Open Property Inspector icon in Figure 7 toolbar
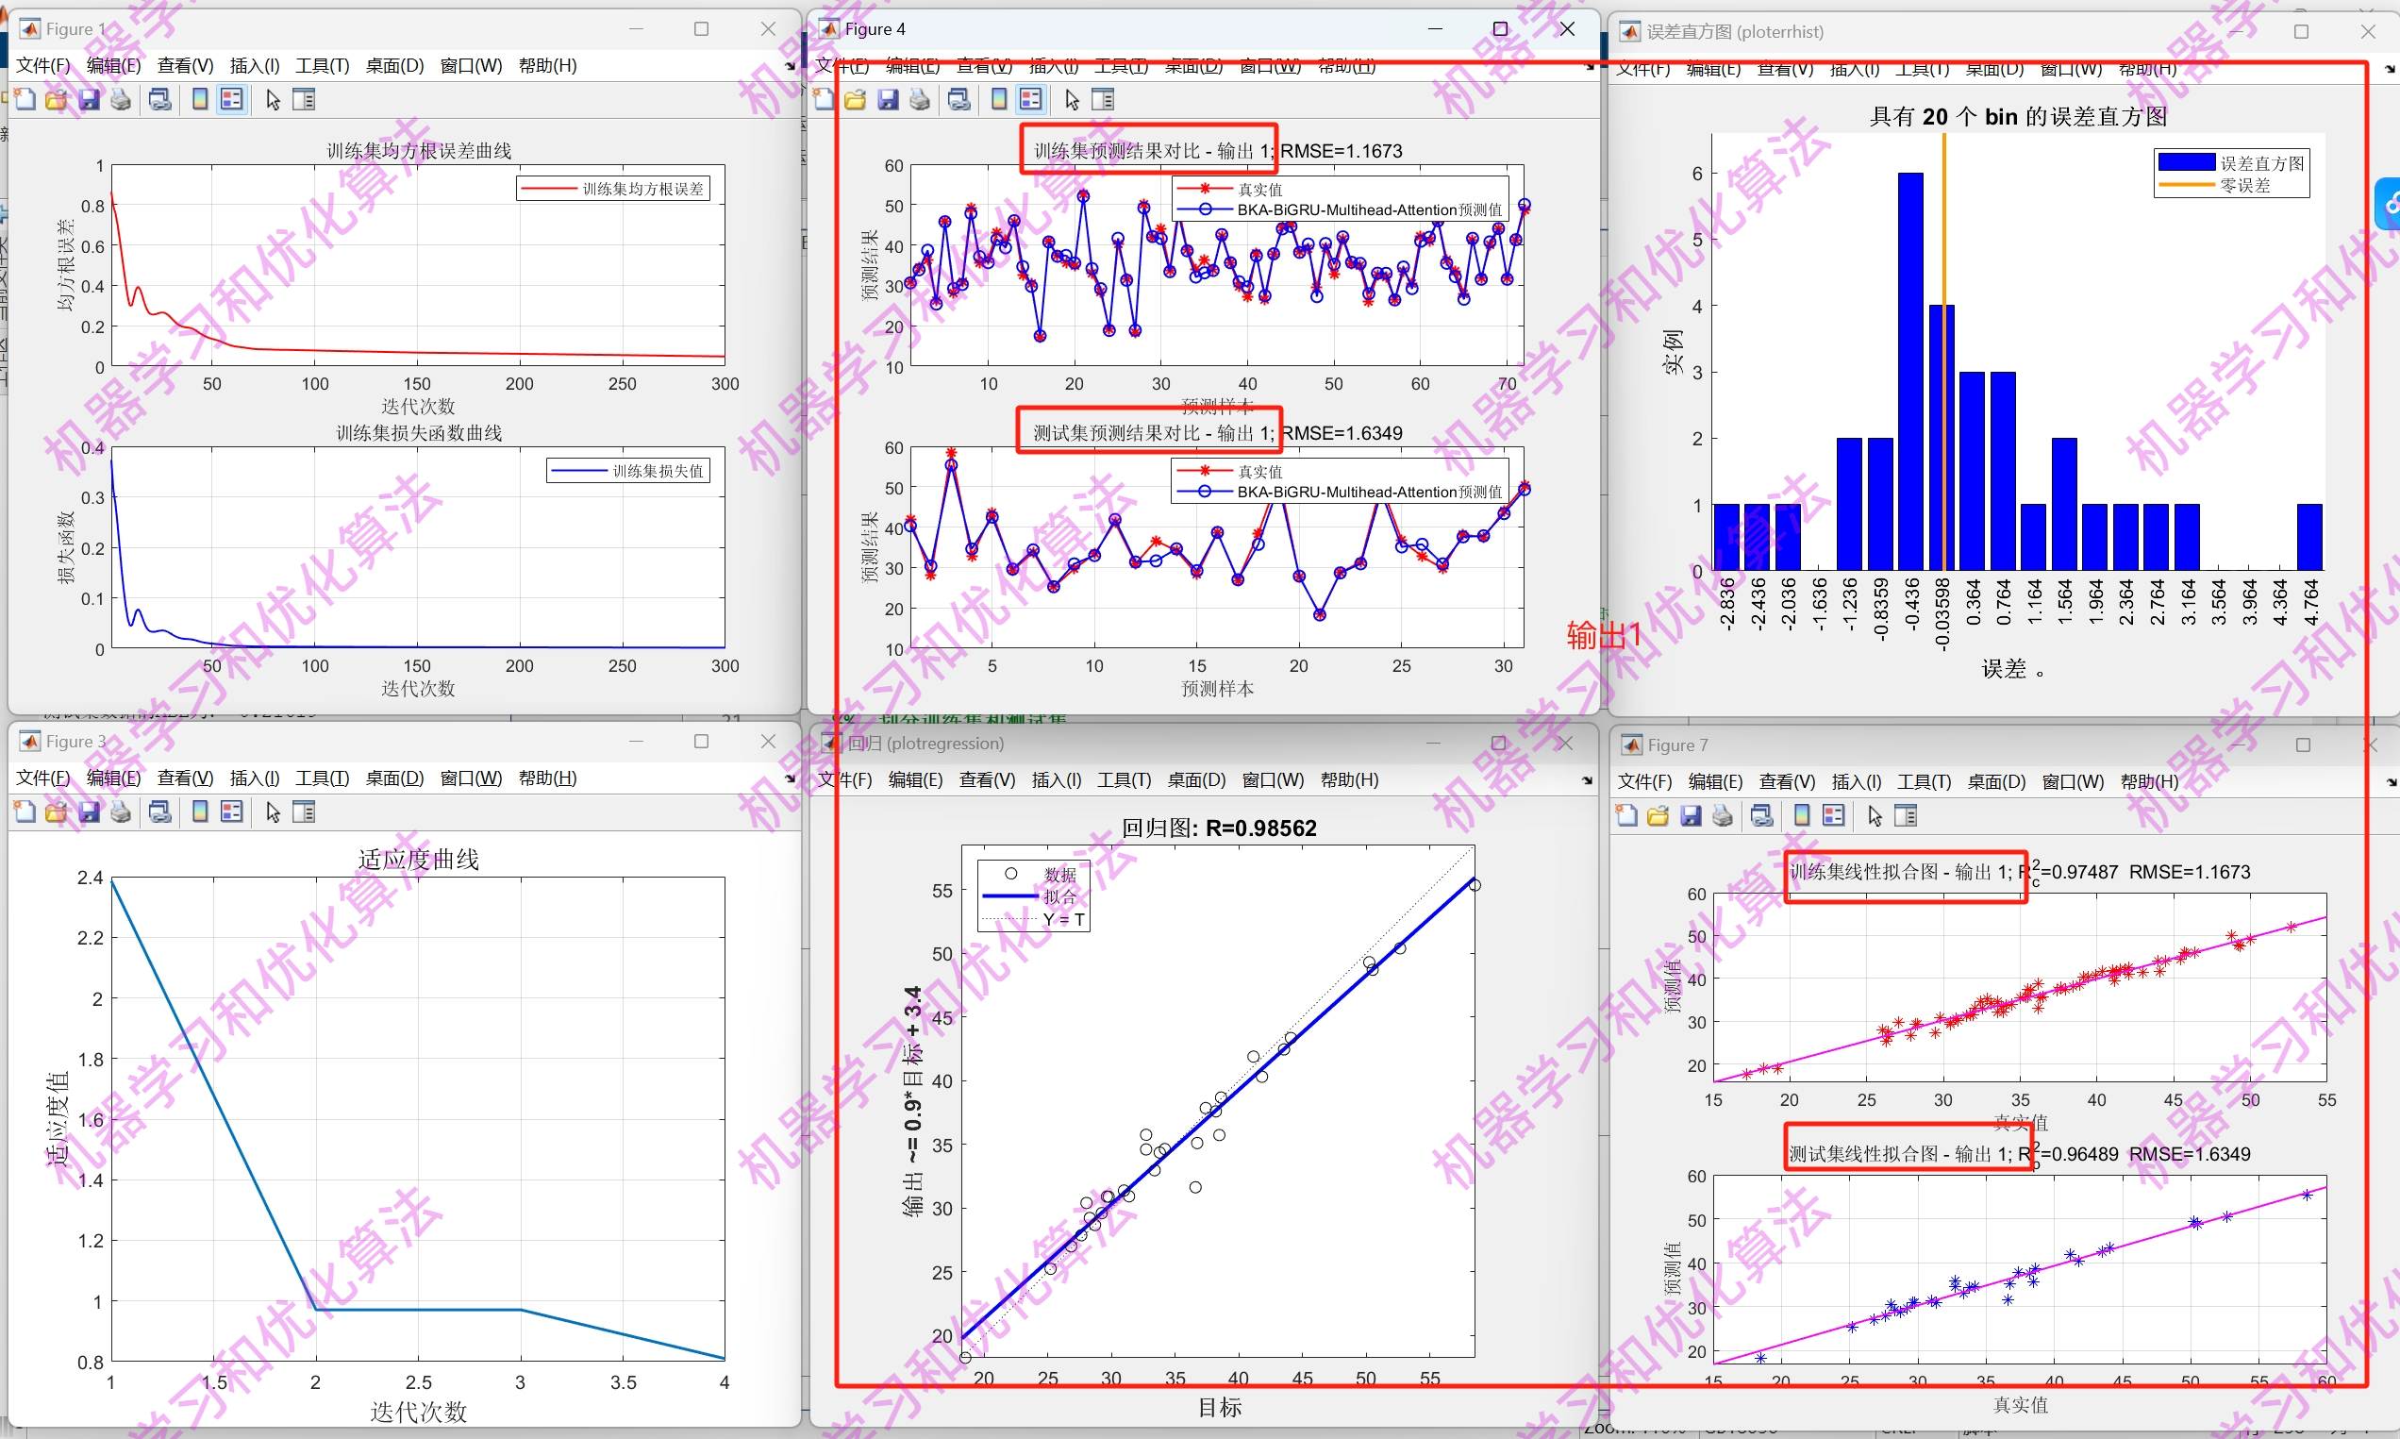Viewport: 2400px width, 1439px height. click(x=1906, y=816)
